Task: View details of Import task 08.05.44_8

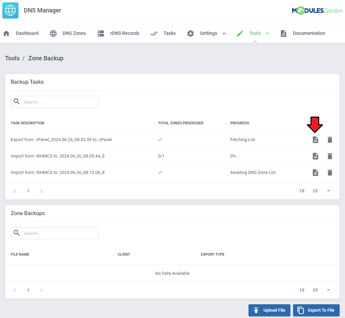Action: click(316, 156)
